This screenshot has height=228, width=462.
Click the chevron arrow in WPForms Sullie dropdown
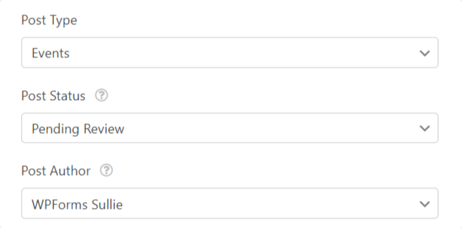coord(424,204)
